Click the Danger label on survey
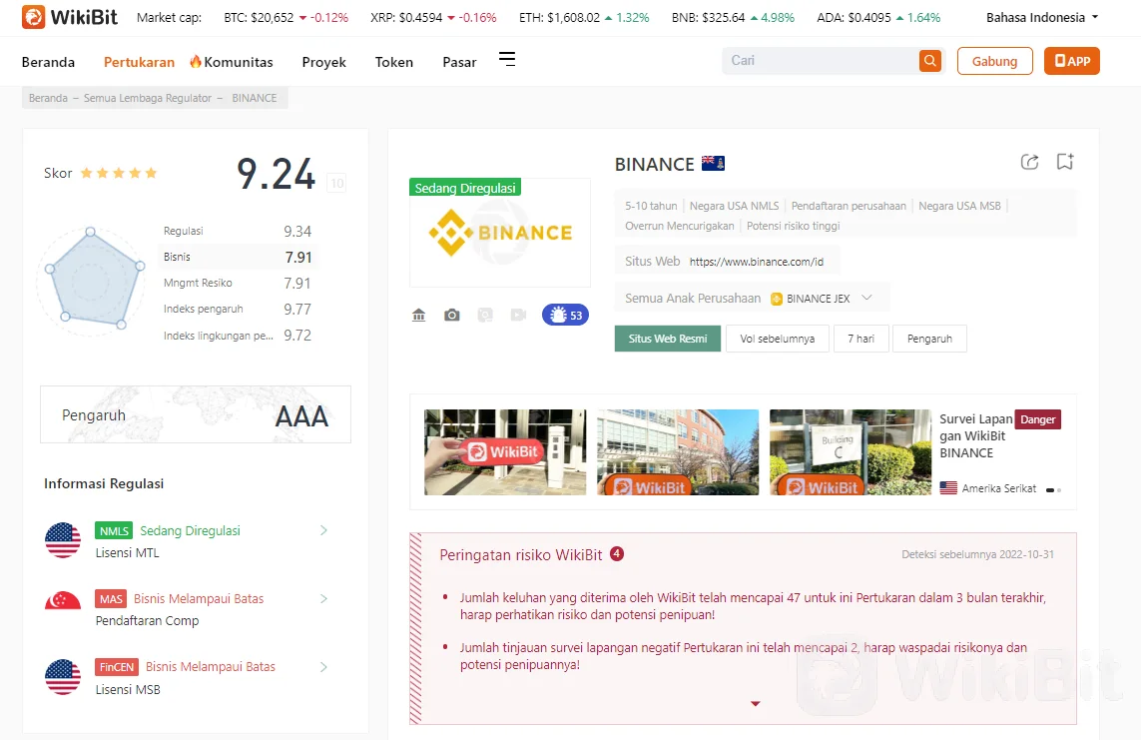The width and height of the screenshot is (1141, 740). (x=1037, y=419)
